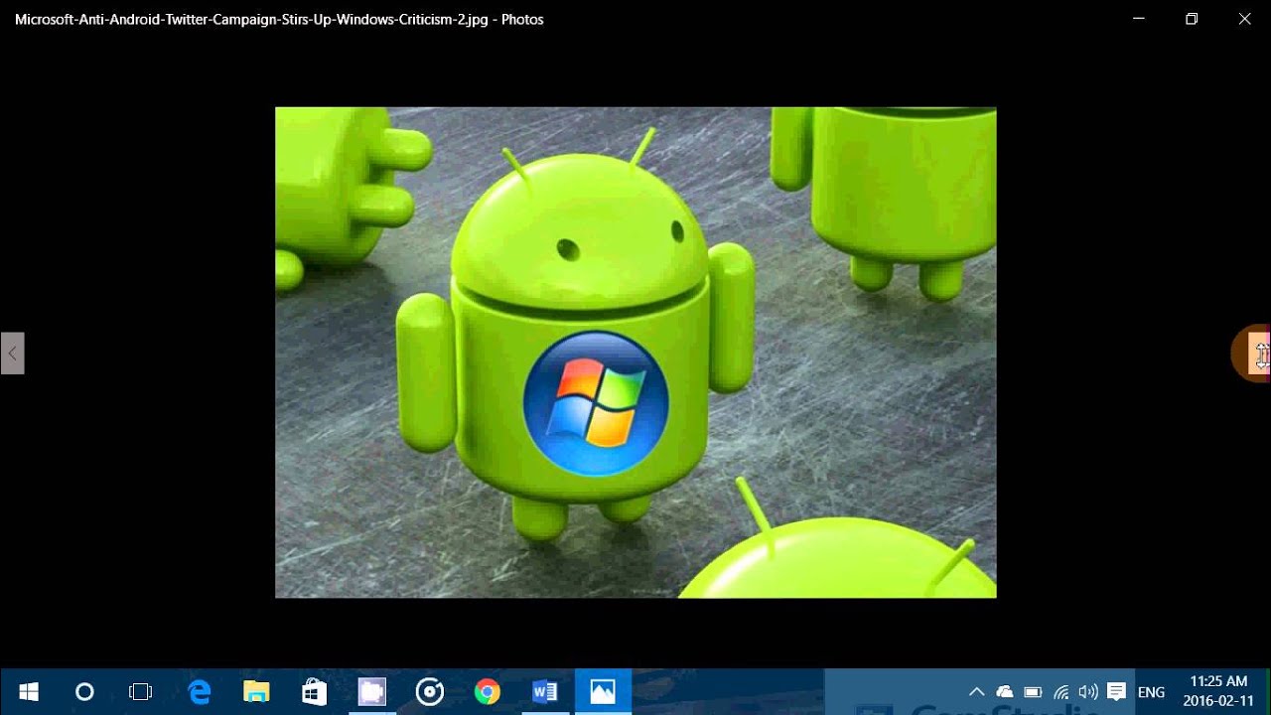The height and width of the screenshot is (715, 1271).
Task: Open Wi-Fi network tray icon
Action: [1060, 692]
